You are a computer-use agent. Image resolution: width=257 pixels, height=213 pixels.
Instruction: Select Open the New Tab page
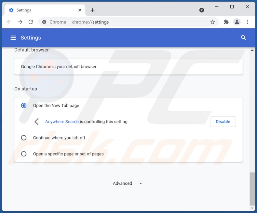24,105
